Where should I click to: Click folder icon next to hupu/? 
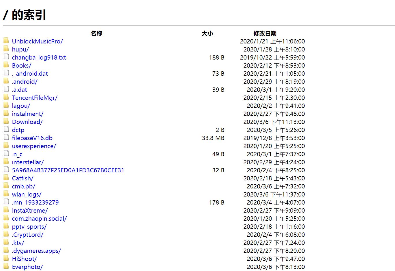coord(6,48)
